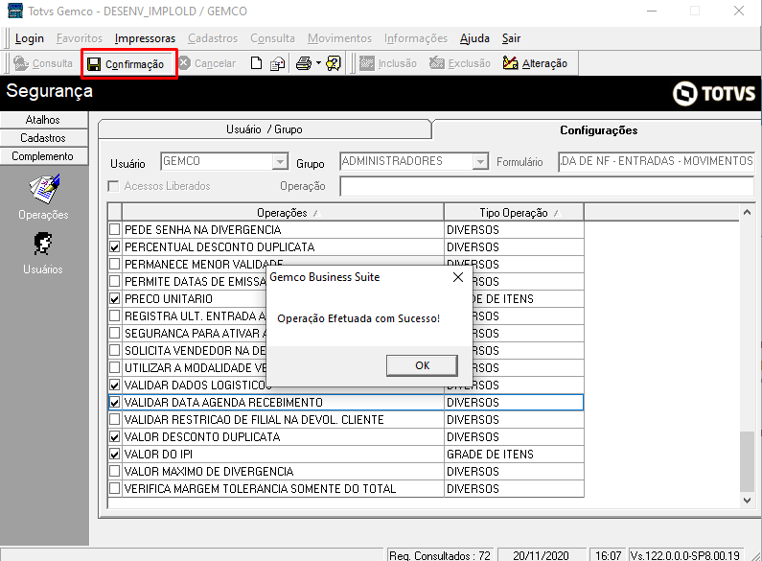Image resolution: width=762 pixels, height=561 pixels.
Task: Toggle VALOR DO IPI checkbox
Action: (x=115, y=454)
